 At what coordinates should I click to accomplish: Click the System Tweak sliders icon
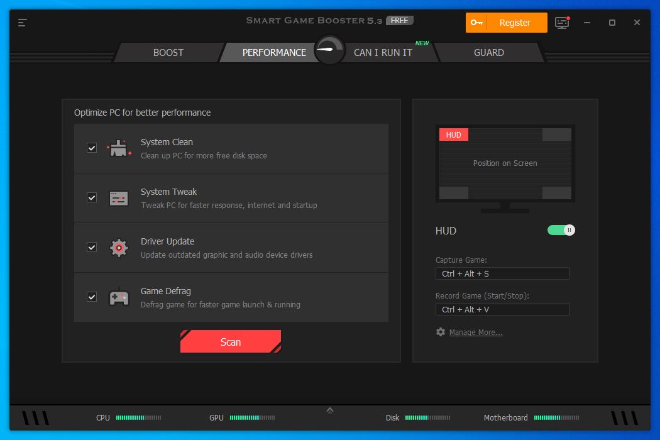click(119, 199)
